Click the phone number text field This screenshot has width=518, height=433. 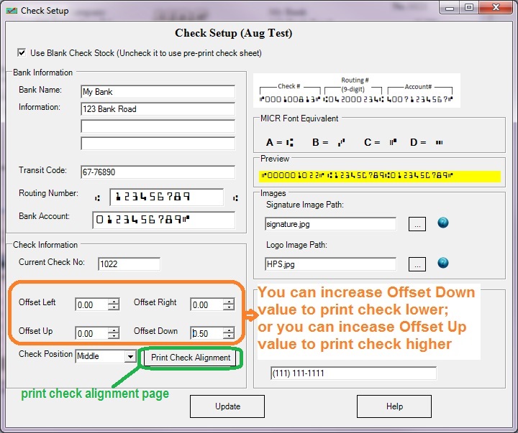tap(353, 373)
